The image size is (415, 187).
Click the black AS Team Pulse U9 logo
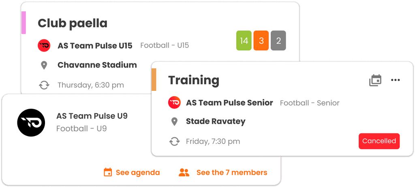tap(31, 123)
